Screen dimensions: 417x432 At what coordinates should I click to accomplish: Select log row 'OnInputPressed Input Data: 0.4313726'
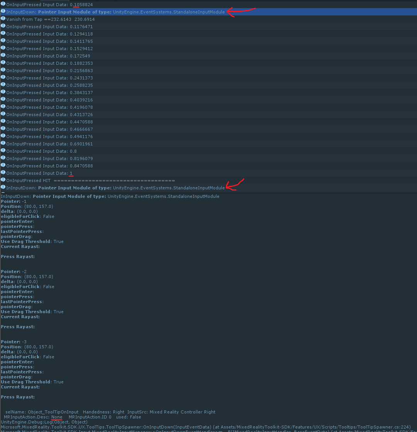(208, 114)
